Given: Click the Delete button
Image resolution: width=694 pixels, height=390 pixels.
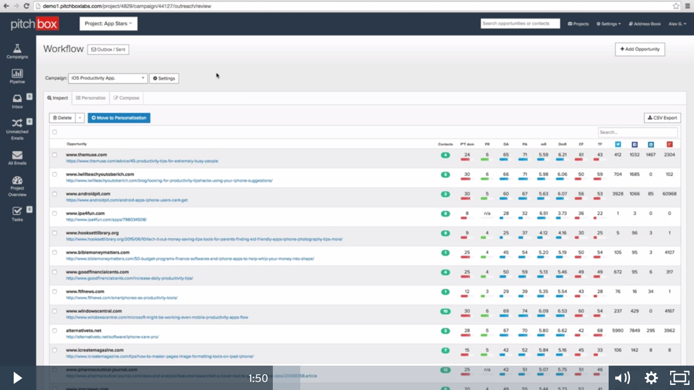Looking at the screenshot, I should click(62, 118).
